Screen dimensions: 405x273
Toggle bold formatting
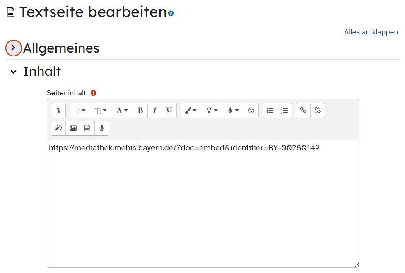point(140,111)
